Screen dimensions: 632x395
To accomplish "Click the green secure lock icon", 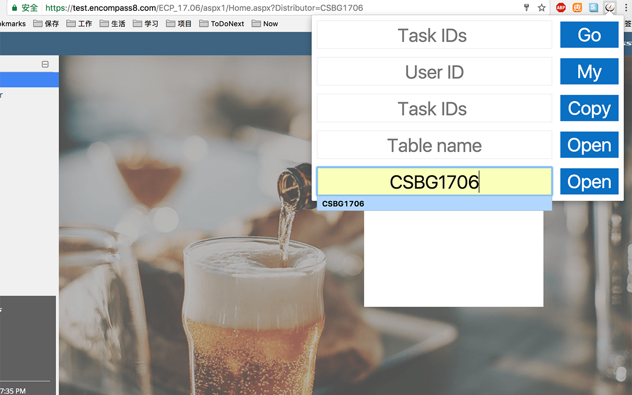I will pos(14,8).
